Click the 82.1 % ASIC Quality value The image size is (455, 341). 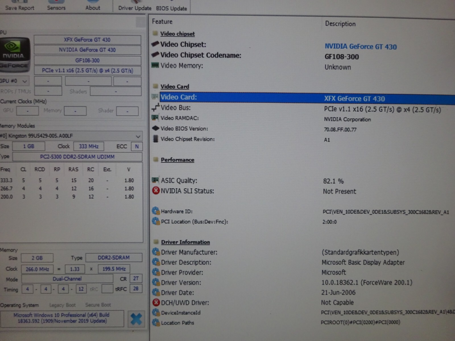(x=333, y=181)
